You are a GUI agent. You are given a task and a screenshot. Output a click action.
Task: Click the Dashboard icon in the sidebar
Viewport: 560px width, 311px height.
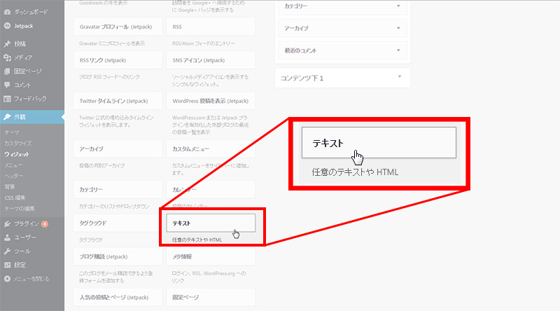pos(6,13)
